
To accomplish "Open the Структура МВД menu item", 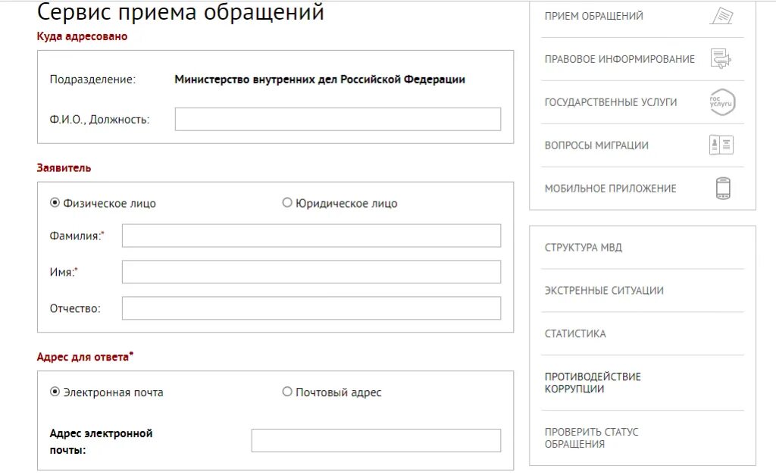I will (583, 248).
